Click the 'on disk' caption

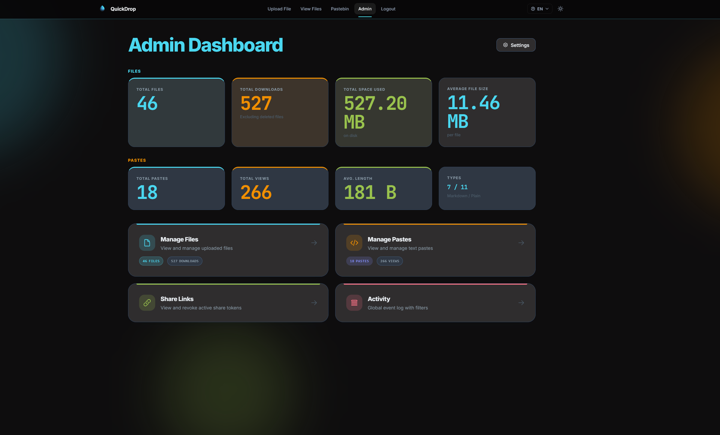click(x=350, y=136)
